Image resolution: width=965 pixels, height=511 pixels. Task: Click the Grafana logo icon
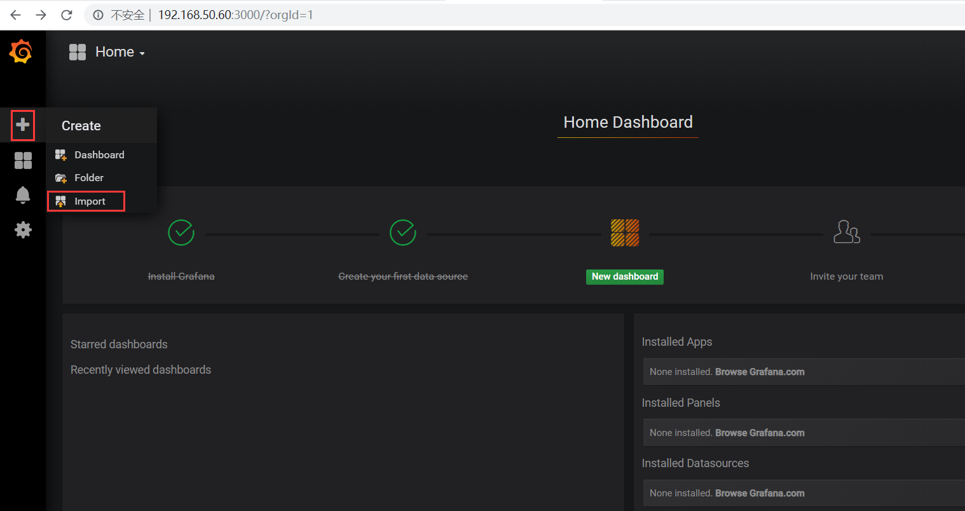click(x=21, y=51)
